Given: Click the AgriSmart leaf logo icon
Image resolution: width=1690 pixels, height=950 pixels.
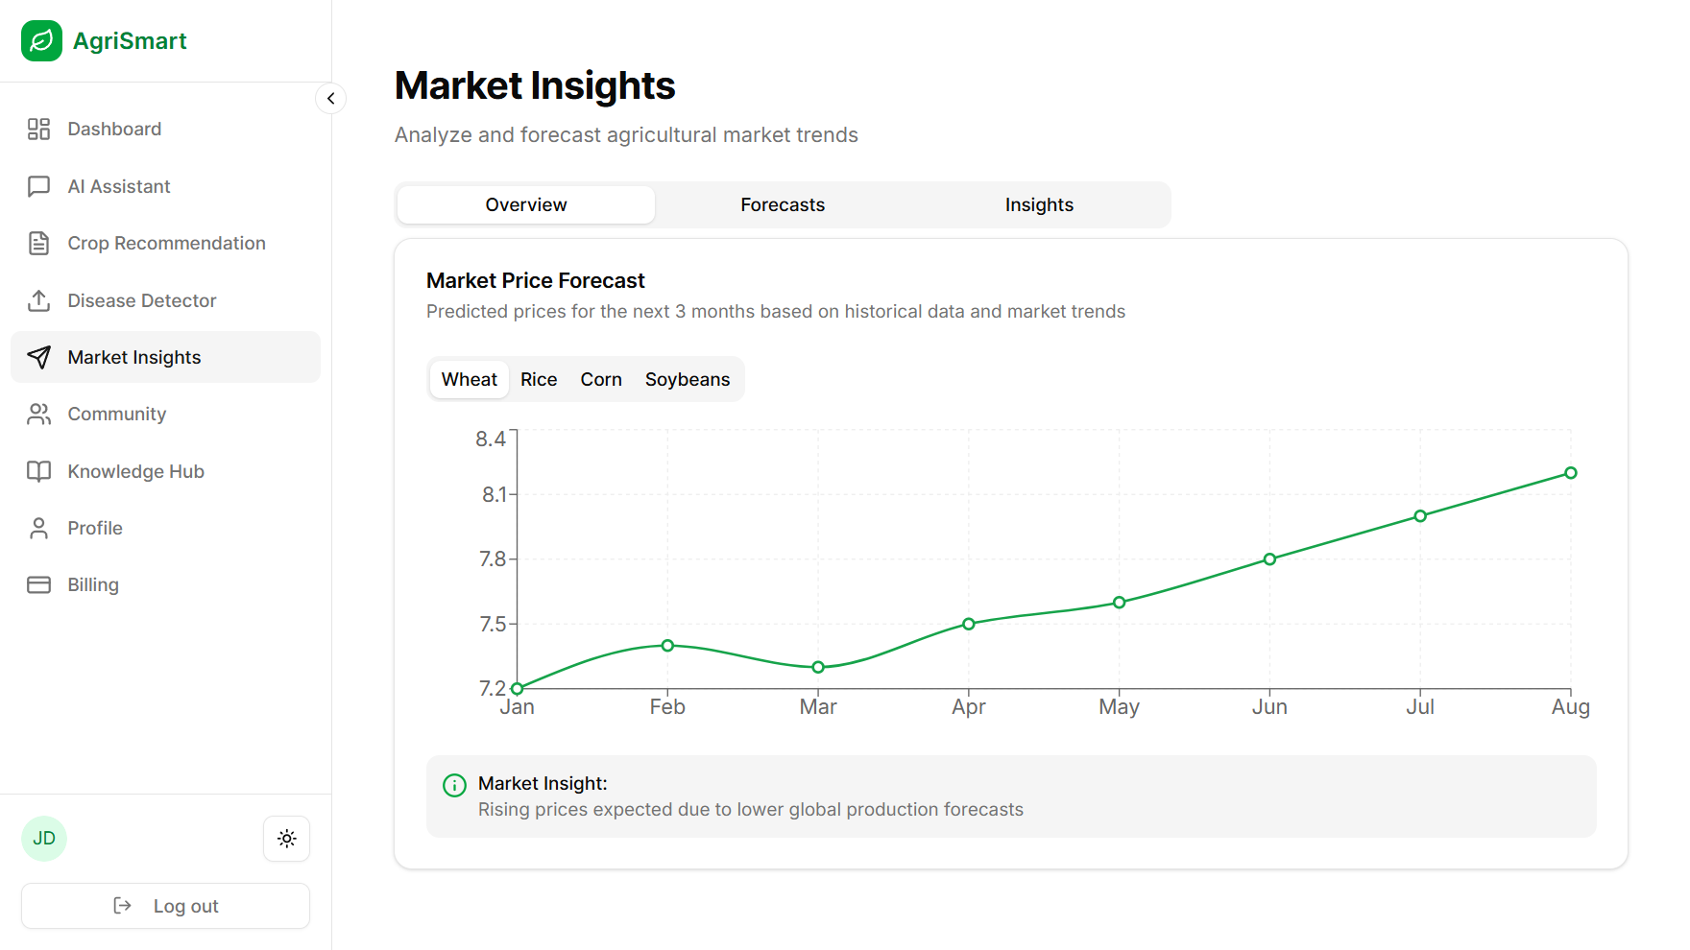Looking at the screenshot, I should pyautogui.click(x=41, y=41).
